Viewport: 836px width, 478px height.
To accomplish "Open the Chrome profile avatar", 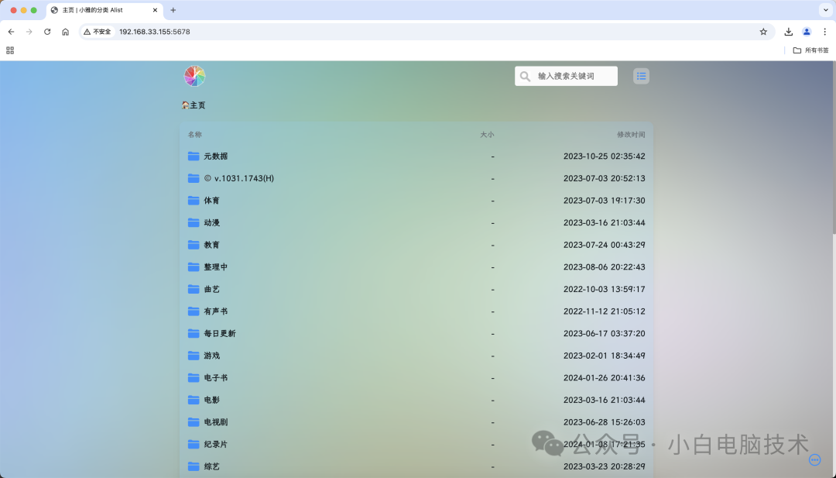I will point(807,32).
